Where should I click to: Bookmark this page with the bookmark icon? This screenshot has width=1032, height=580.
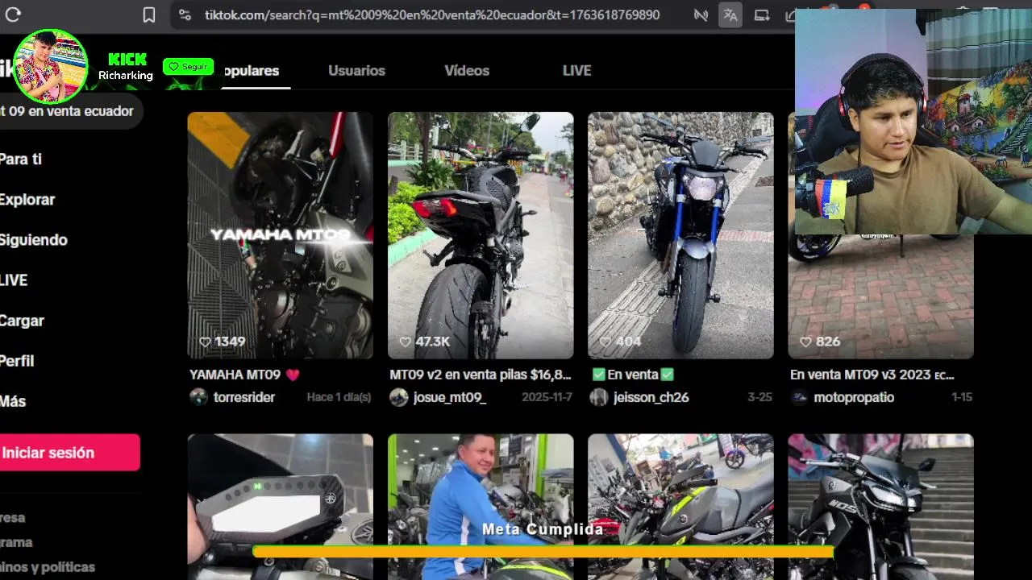[148, 14]
